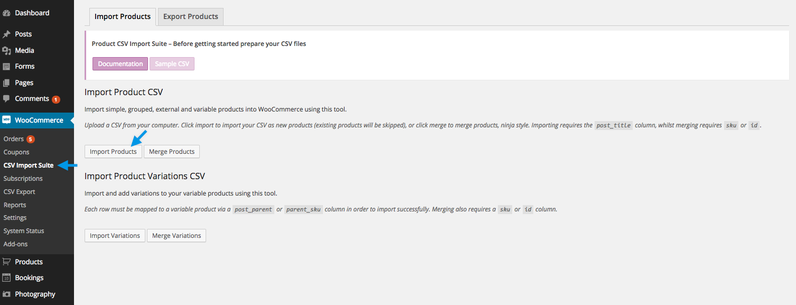796x305 pixels.
Task: Click the Merge Variations button
Action: [x=176, y=235]
